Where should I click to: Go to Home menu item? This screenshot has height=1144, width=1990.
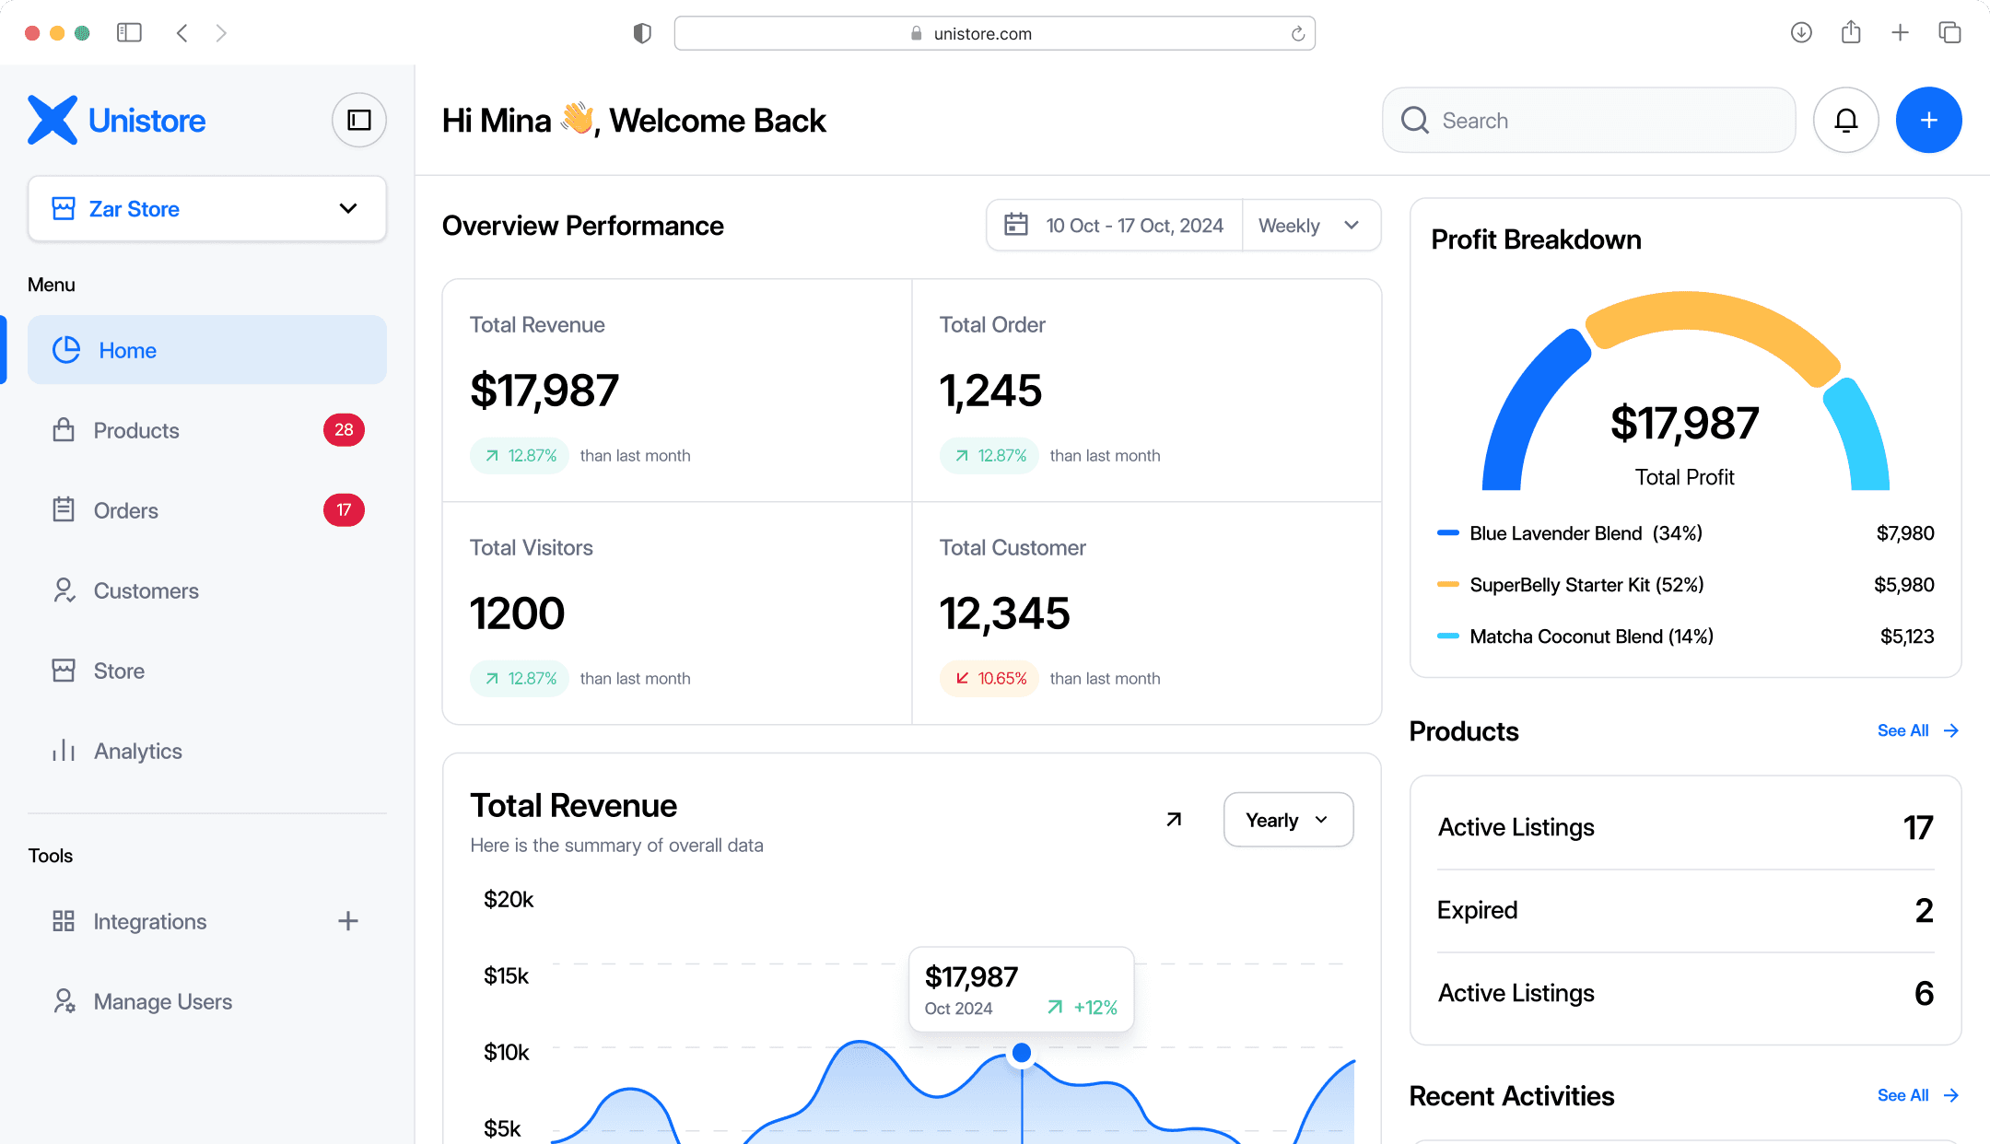(207, 350)
